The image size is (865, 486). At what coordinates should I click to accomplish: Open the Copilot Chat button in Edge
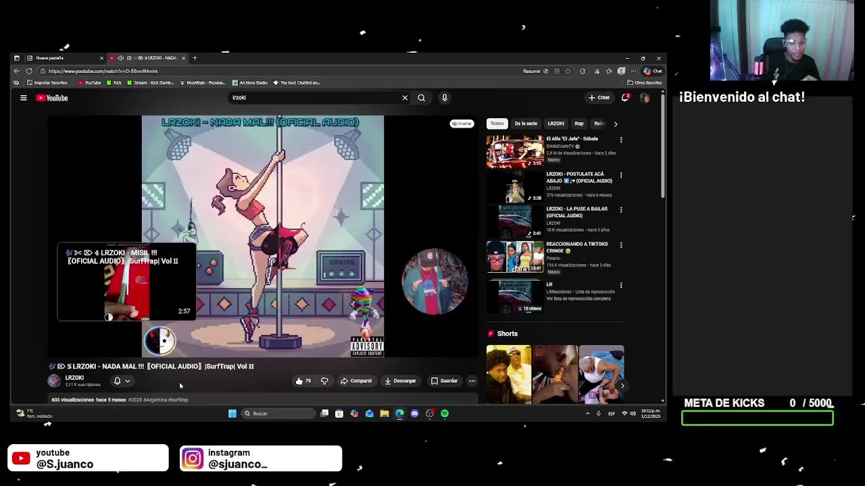652,71
